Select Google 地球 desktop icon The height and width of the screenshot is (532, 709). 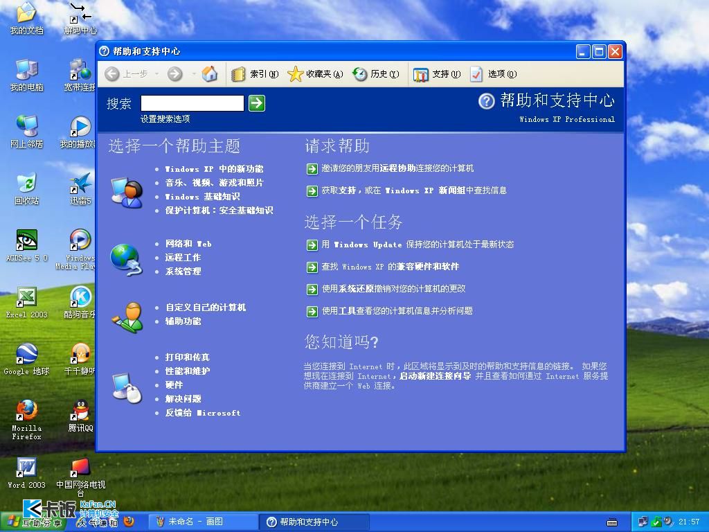click(x=27, y=360)
